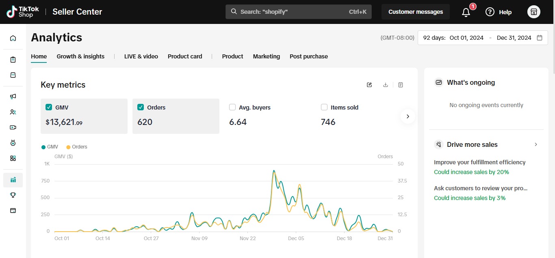Click the start date Oct 01, 2024
555x258 pixels.
point(466,38)
